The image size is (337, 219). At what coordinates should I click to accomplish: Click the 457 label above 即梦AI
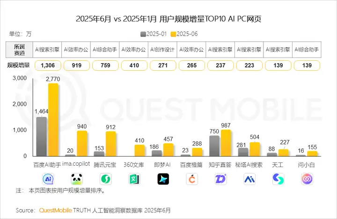(168, 139)
